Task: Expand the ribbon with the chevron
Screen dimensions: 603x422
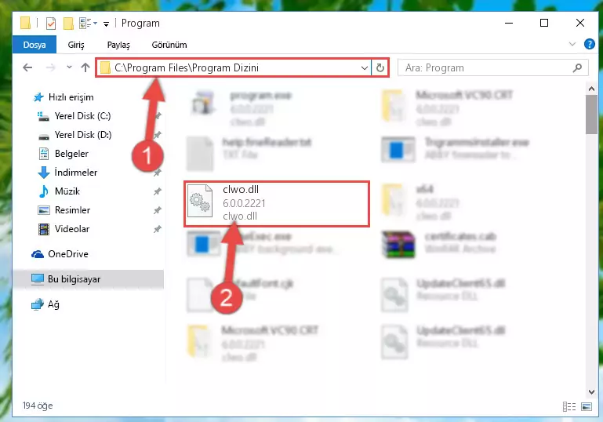Action: (572, 44)
